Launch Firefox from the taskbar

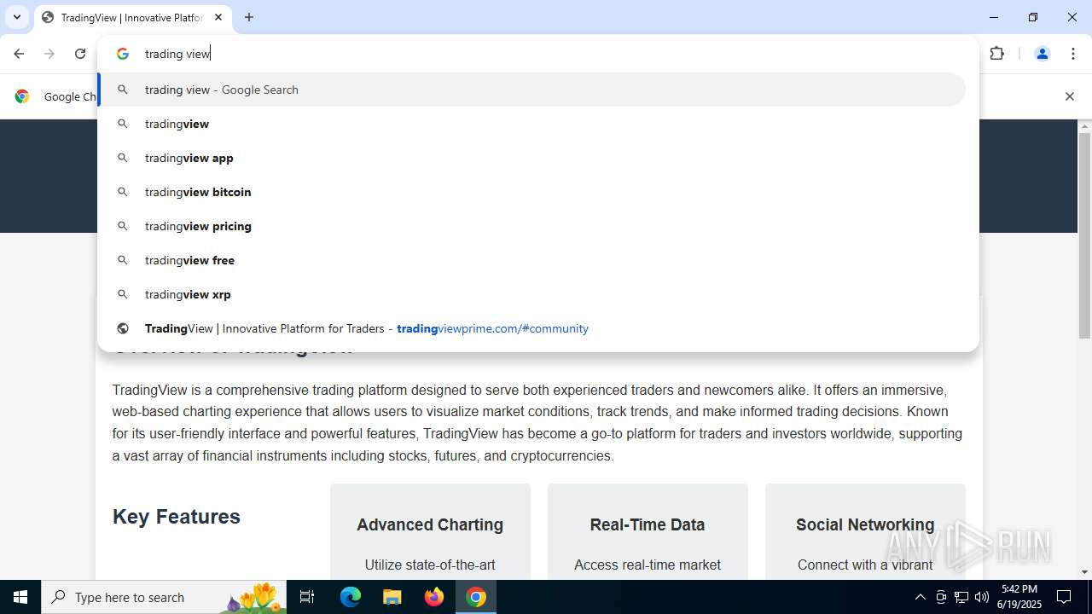[x=434, y=597]
